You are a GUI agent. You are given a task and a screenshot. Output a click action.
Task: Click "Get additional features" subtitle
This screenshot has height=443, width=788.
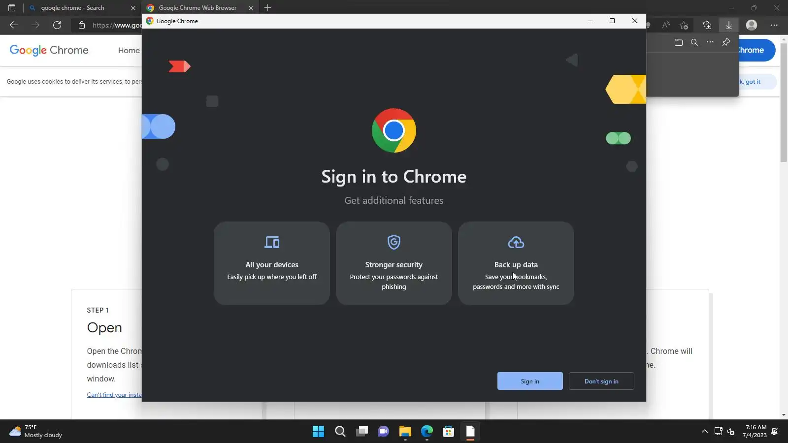(x=394, y=200)
